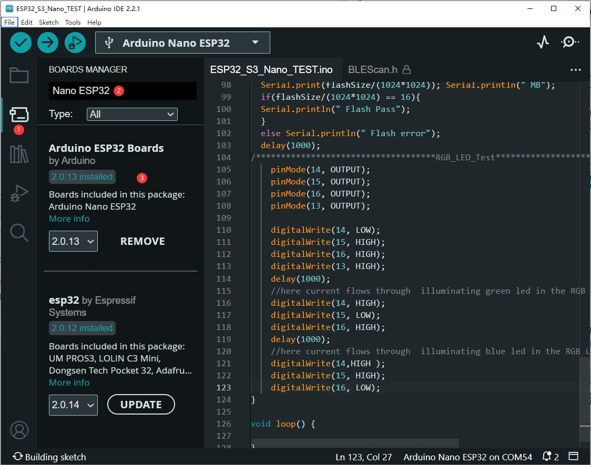Toggle the bottom panel in status bar
Screen dimensions: 591x465
(x=574, y=457)
